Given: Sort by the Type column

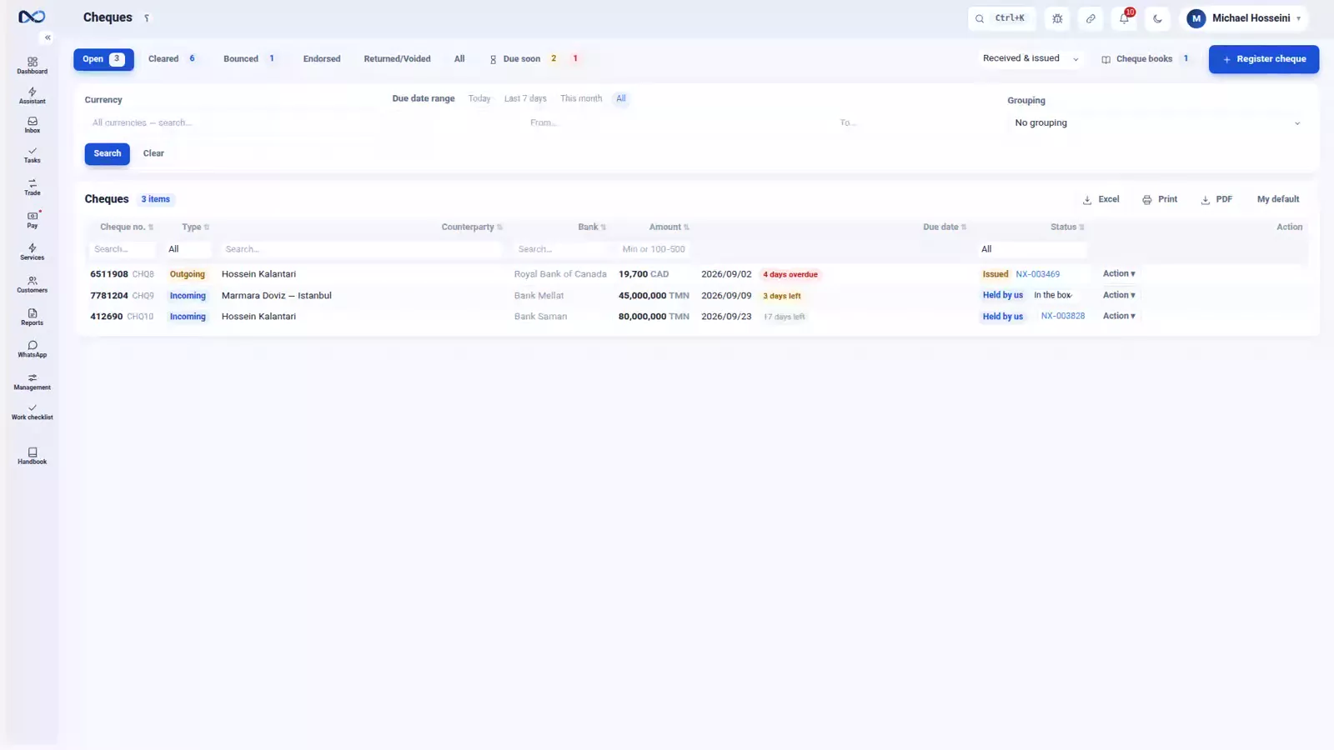Looking at the screenshot, I should (x=196, y=227).
